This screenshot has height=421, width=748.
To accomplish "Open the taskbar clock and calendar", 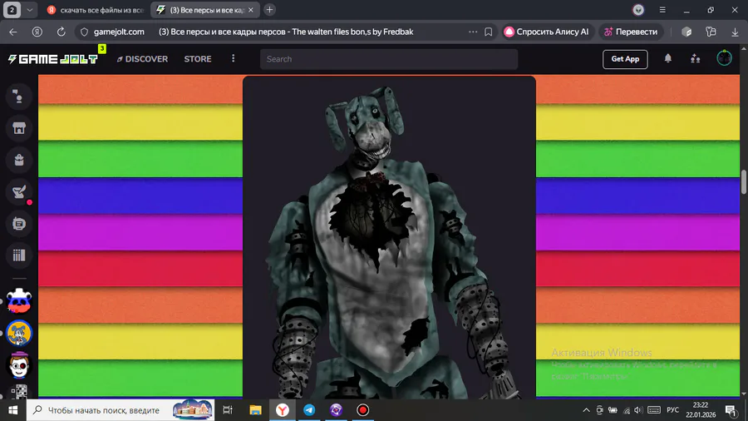I will click(x=701, y=410).
